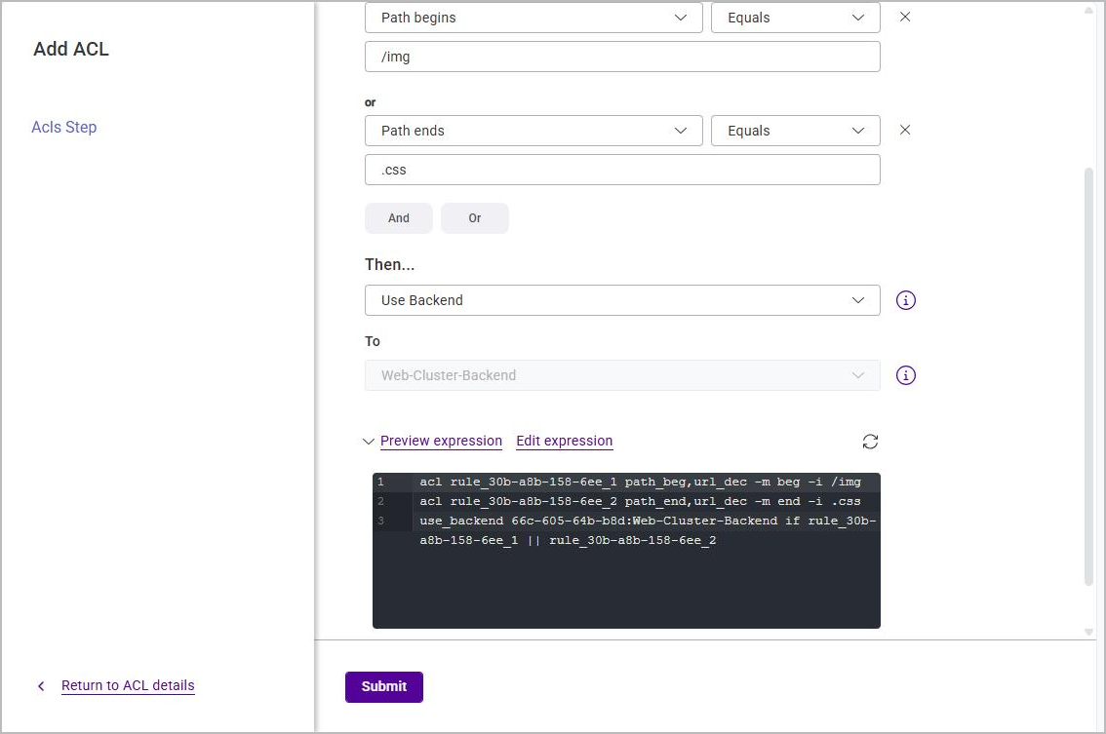The height and width of the screenshot is (734, 1106).
Task: Click expression line 1 ending in /img
Action: [x=640, y=483]
